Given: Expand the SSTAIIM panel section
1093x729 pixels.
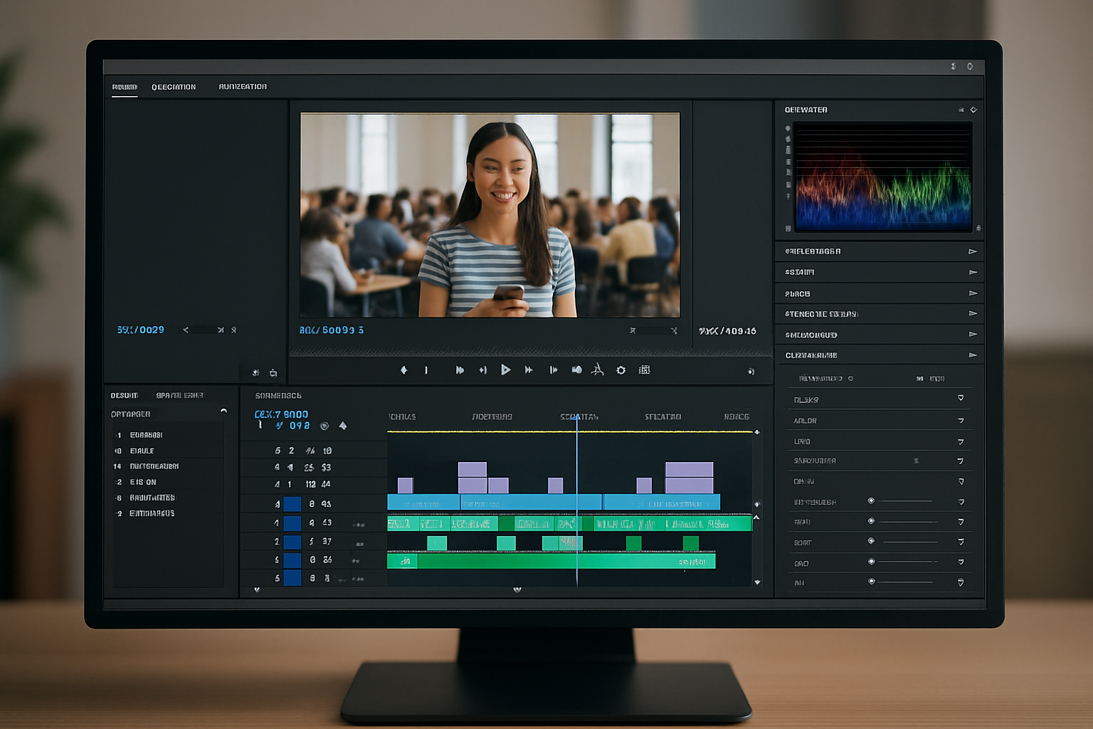Looking at the screenshot, I should click(x=972, y=273).
